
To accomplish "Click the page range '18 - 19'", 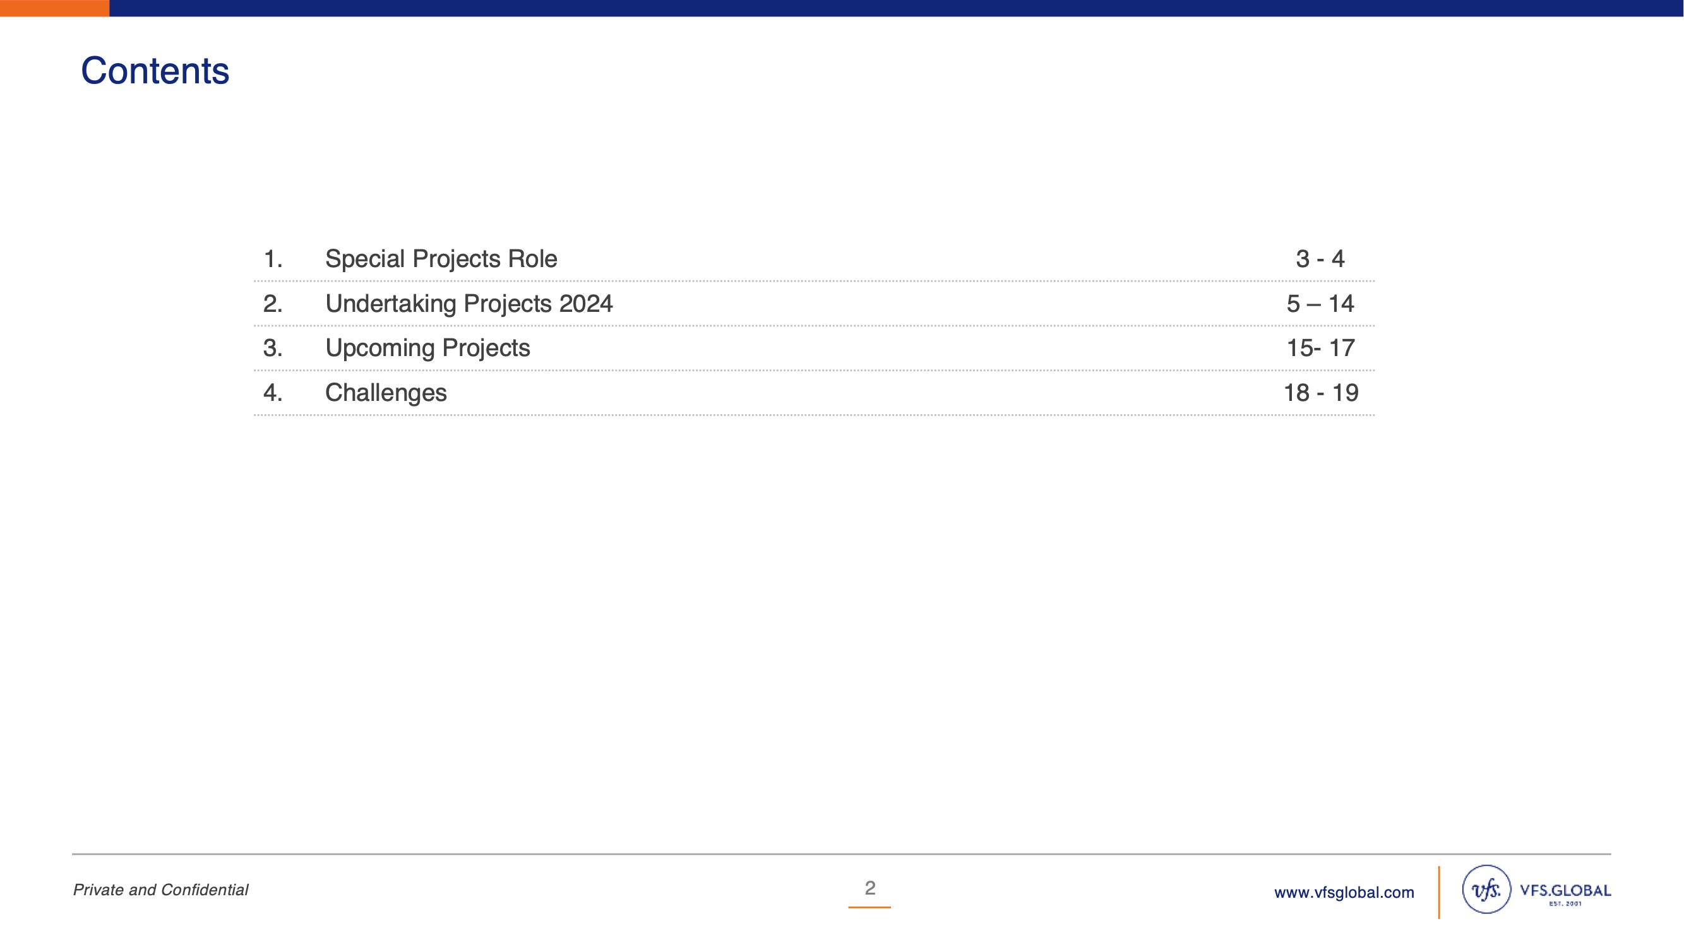I will click(x=1320, y=393).
